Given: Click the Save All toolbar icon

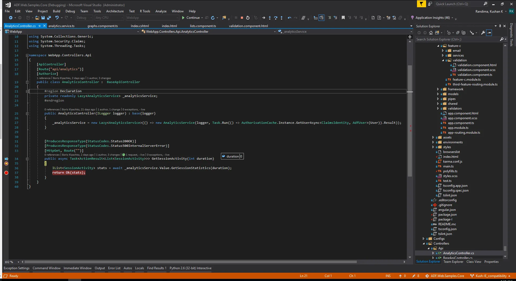Looking at the screenshot, I should click(49, 18).
